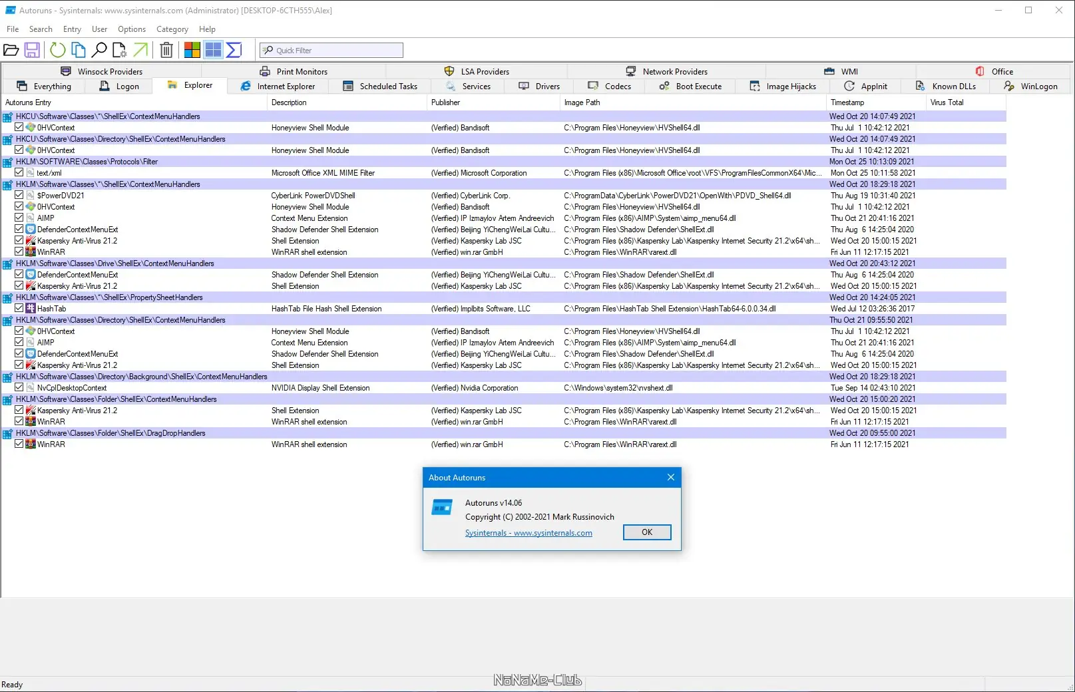Close the About Autoruns dialog
This screenshot has height=692, width=1075.
(x=671, y=478)
